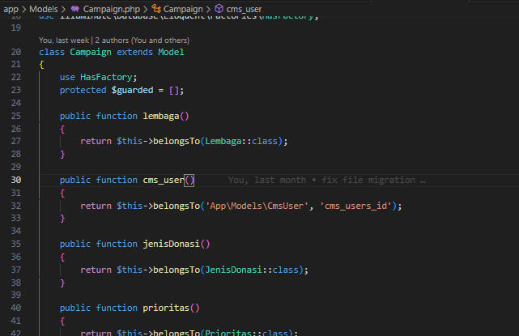The width and height of the screenshot is (519, 336).
Task: Click the string 'App\Models\CmsUser'
Action: [257, 206]
